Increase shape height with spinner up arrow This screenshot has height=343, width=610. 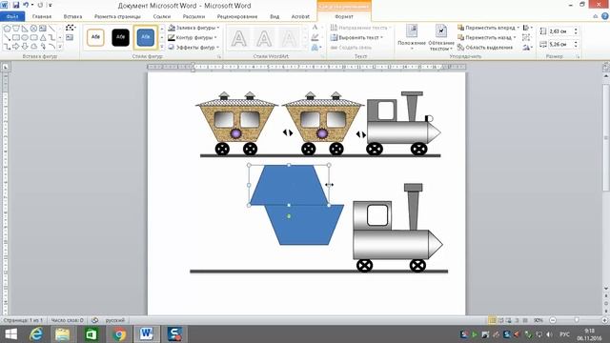(x=576, y=30)
